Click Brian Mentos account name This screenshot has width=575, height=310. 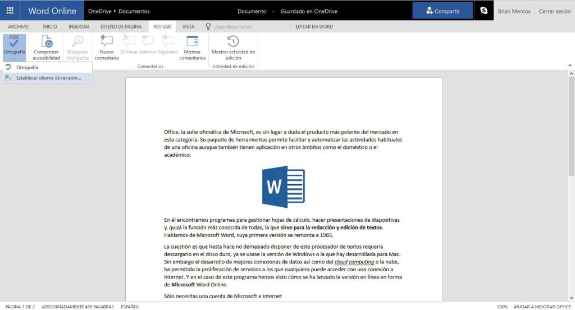tap(514, 11)
